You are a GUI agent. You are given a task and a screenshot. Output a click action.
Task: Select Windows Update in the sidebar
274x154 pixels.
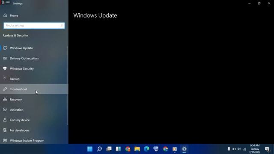tap(34, 48)
